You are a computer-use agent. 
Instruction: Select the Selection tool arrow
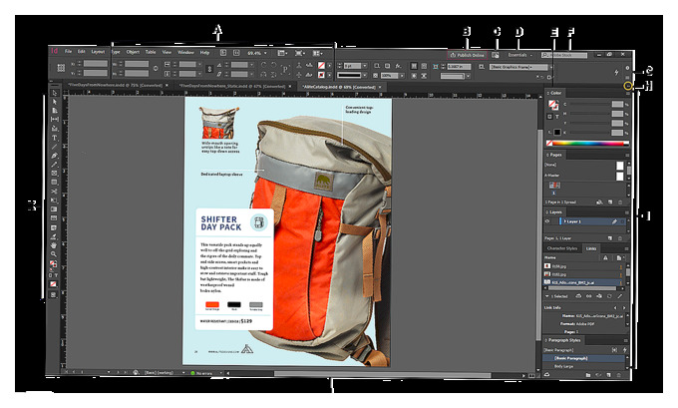pyautogui.click(x=55, y=93)
